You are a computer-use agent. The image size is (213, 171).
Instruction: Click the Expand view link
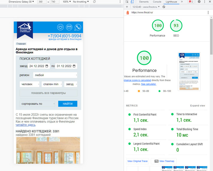point(197,106)
